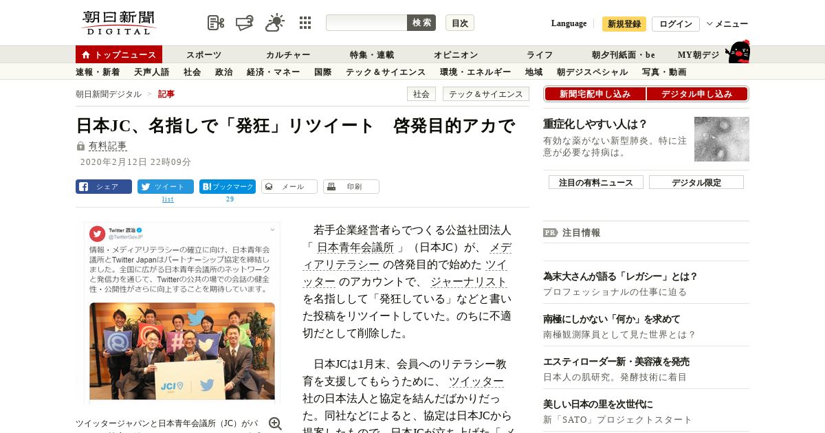Open the weather sun-cloud icon

275,23
